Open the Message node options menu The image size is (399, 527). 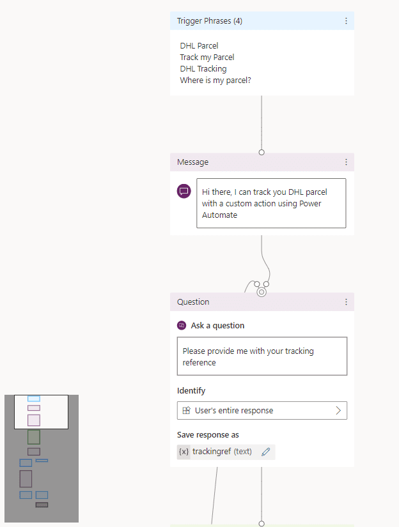[x=346, y=162]
